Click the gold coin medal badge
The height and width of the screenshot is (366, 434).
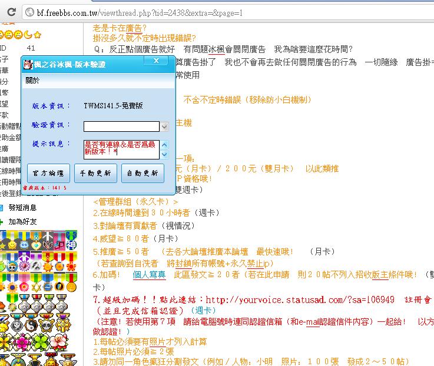tap(71, 283)
